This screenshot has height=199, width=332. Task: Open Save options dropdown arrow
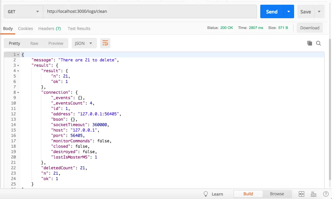(x=319, y=11)
